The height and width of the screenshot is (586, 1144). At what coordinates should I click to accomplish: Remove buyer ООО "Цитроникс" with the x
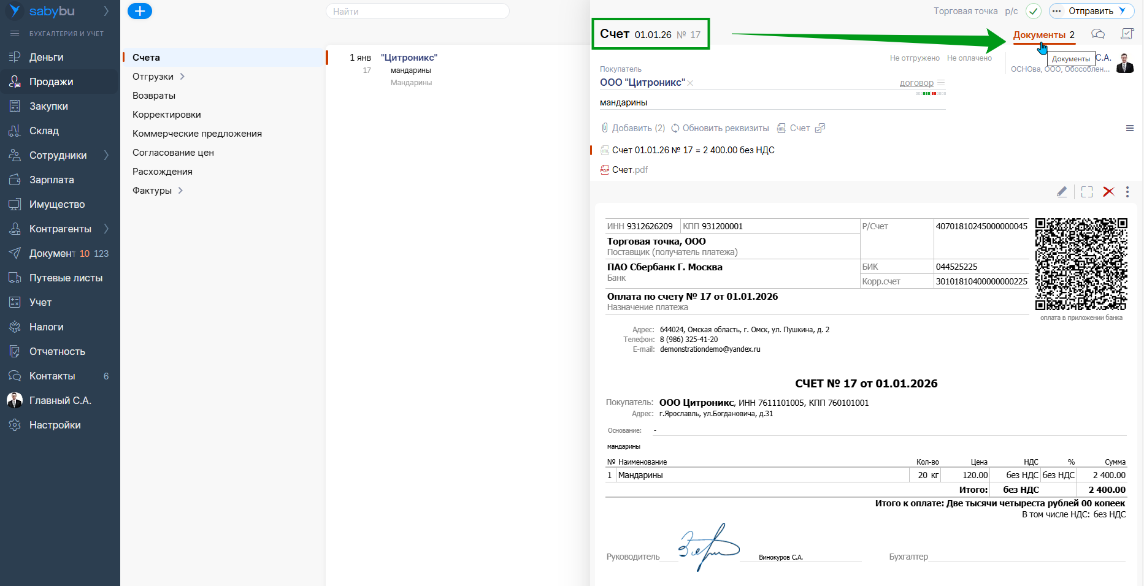[x=690, y=83]
